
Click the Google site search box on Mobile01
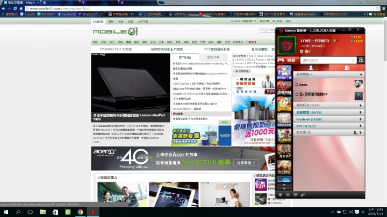pos(267,30)
